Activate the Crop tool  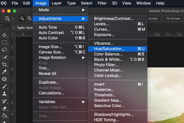(x=4, y=64)
